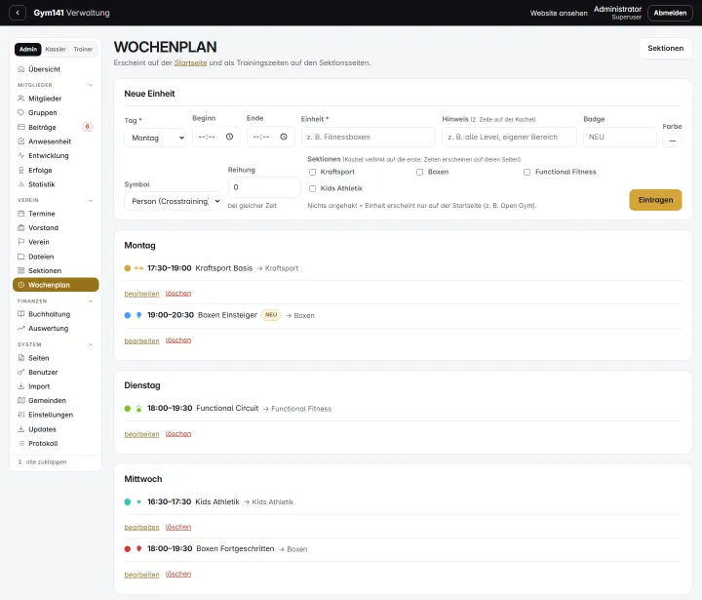Viewport: 702px width, 600px height.
Task: Click the Beginn time field
Action: (x=216, y=137)
